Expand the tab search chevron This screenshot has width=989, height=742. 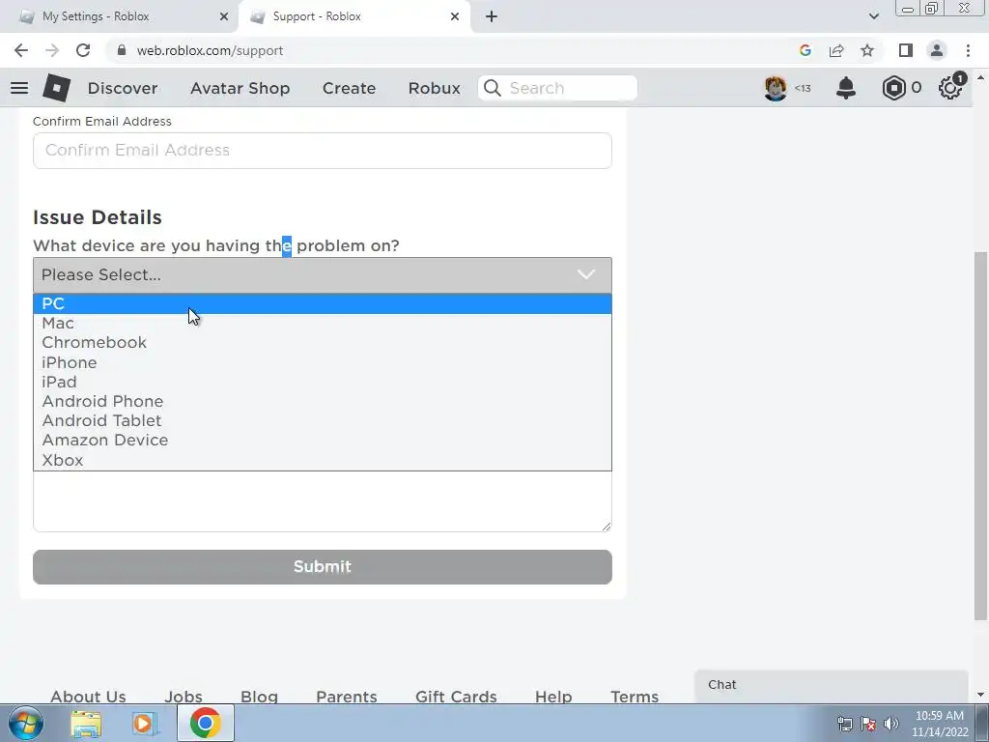coord(873,16)
